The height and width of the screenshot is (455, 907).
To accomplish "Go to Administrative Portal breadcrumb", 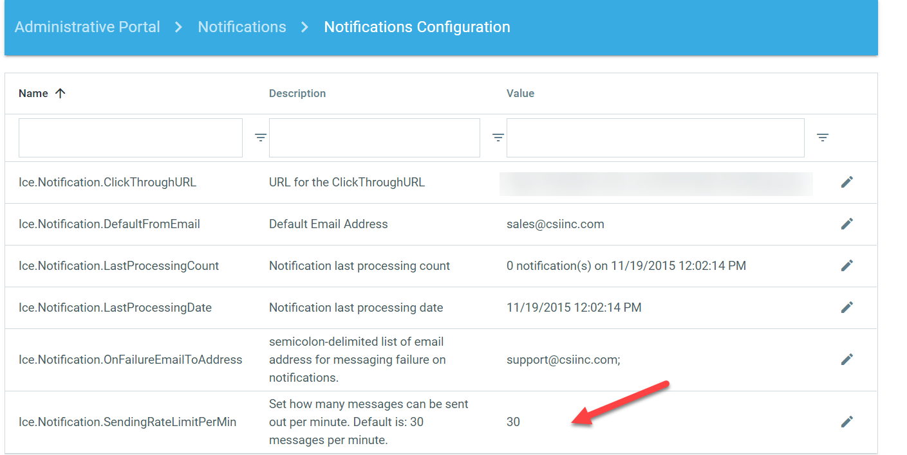I will [88, 27].
